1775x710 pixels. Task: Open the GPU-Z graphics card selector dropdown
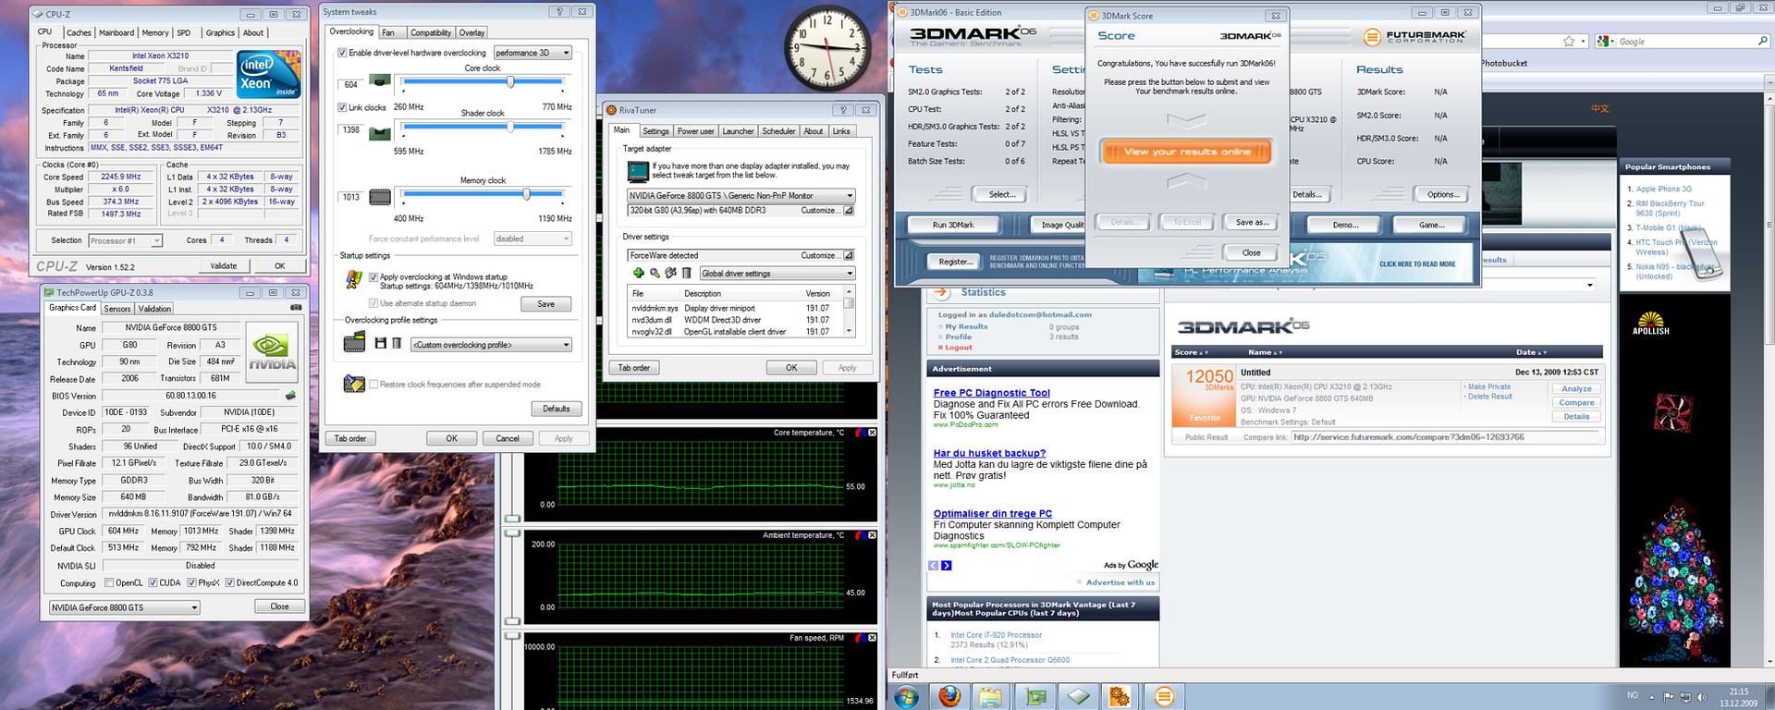tap(125, 607)
